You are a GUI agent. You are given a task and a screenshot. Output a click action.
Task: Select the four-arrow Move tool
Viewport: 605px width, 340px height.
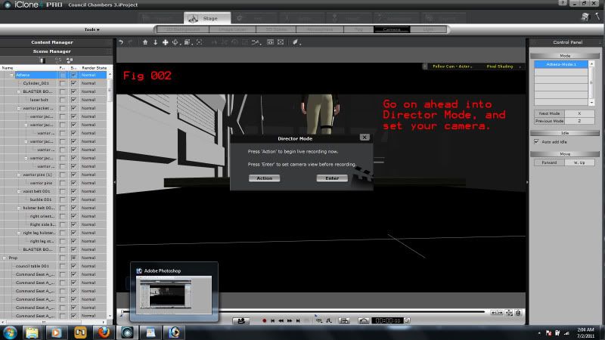click(x=165, y=42)
